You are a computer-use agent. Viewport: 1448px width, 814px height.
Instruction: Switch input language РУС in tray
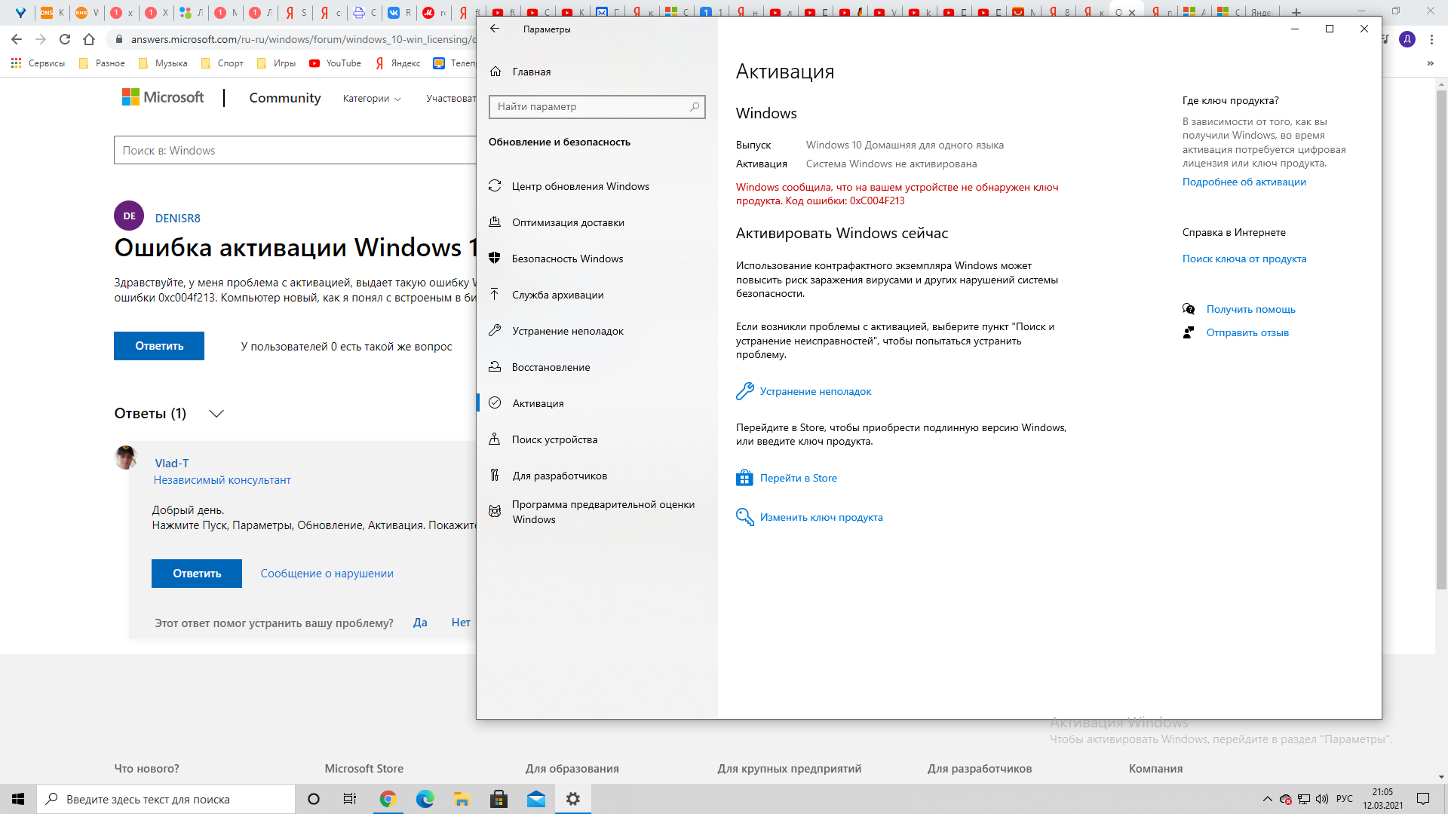tap(1345, 799)
